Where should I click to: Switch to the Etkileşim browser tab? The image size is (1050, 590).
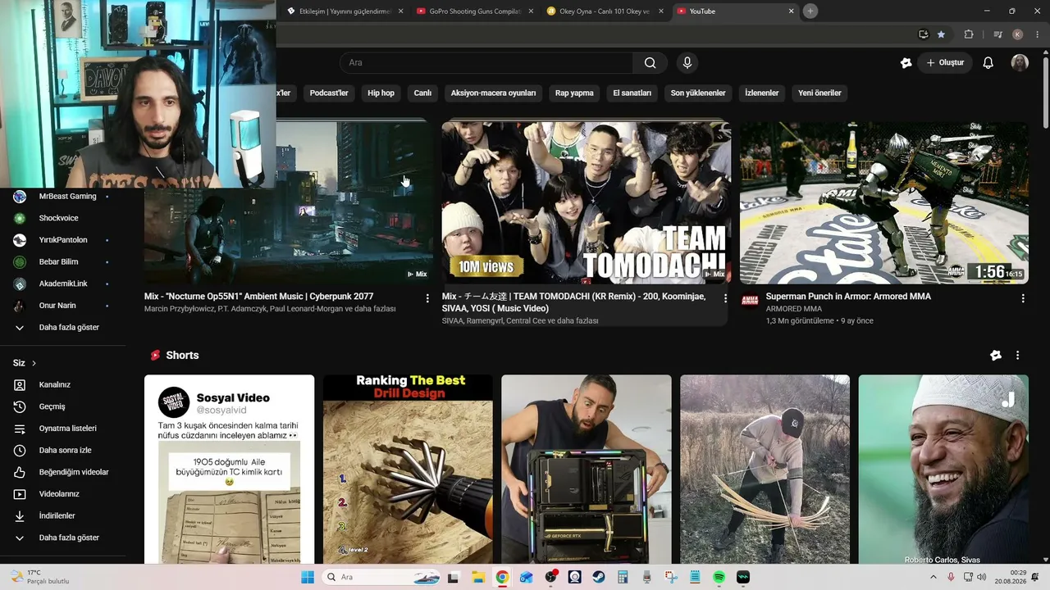345,11
